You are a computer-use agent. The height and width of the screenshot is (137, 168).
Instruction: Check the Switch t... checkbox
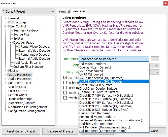65,98
